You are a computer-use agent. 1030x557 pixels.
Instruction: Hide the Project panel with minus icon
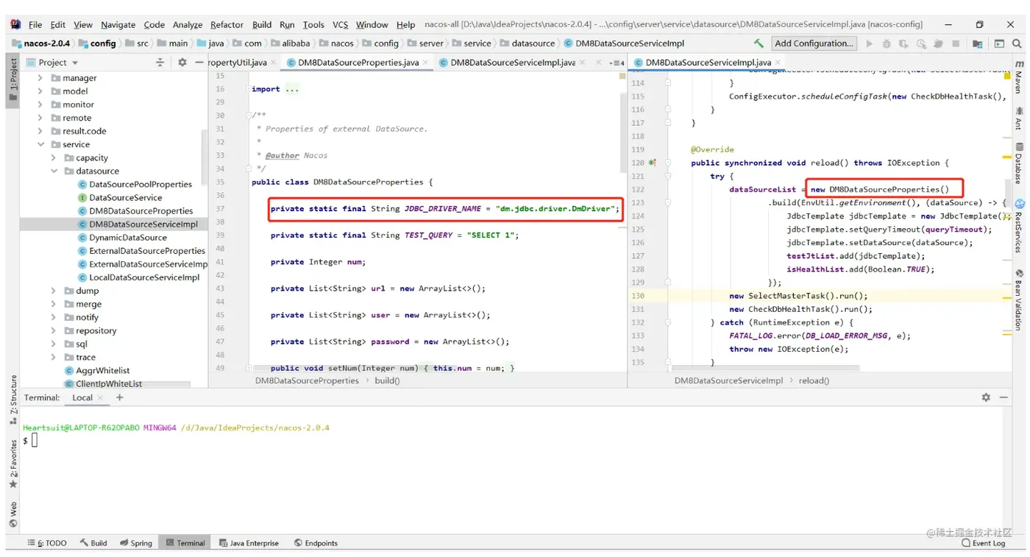pos(199,63)
